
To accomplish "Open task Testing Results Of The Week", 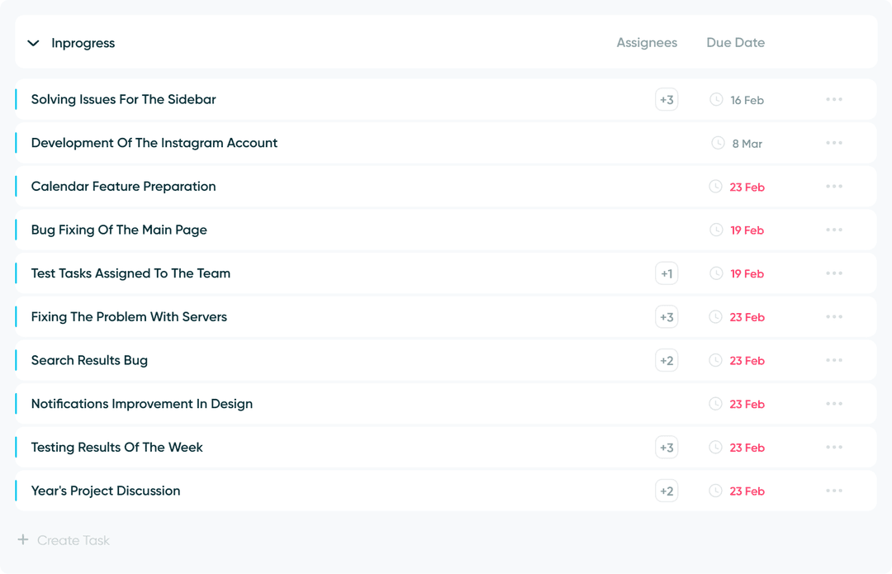I will pos(116,447).
